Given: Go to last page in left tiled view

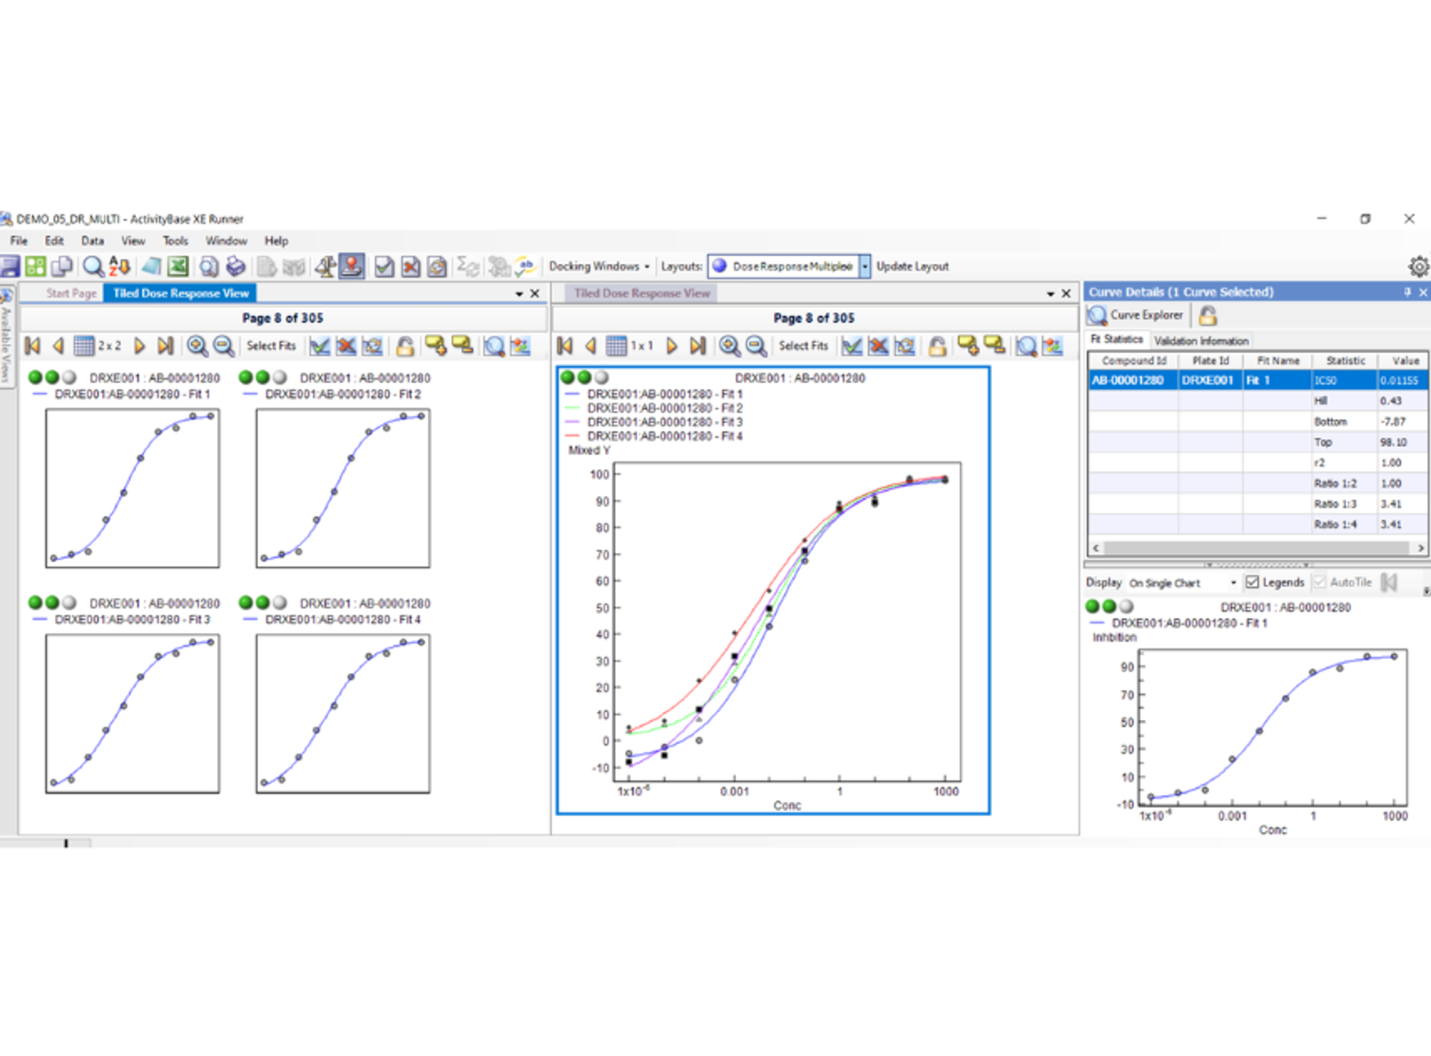Looking at the screenshot, I should pos(165,346).
